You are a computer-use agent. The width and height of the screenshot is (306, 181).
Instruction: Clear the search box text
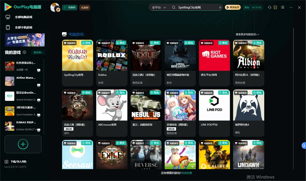220,8
